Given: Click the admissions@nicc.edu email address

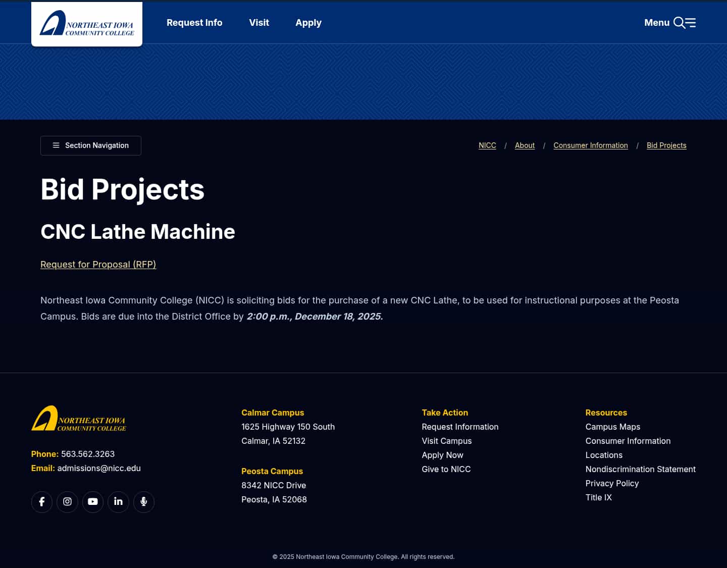Looking at the screenshot, I should [x=99, y=468].
